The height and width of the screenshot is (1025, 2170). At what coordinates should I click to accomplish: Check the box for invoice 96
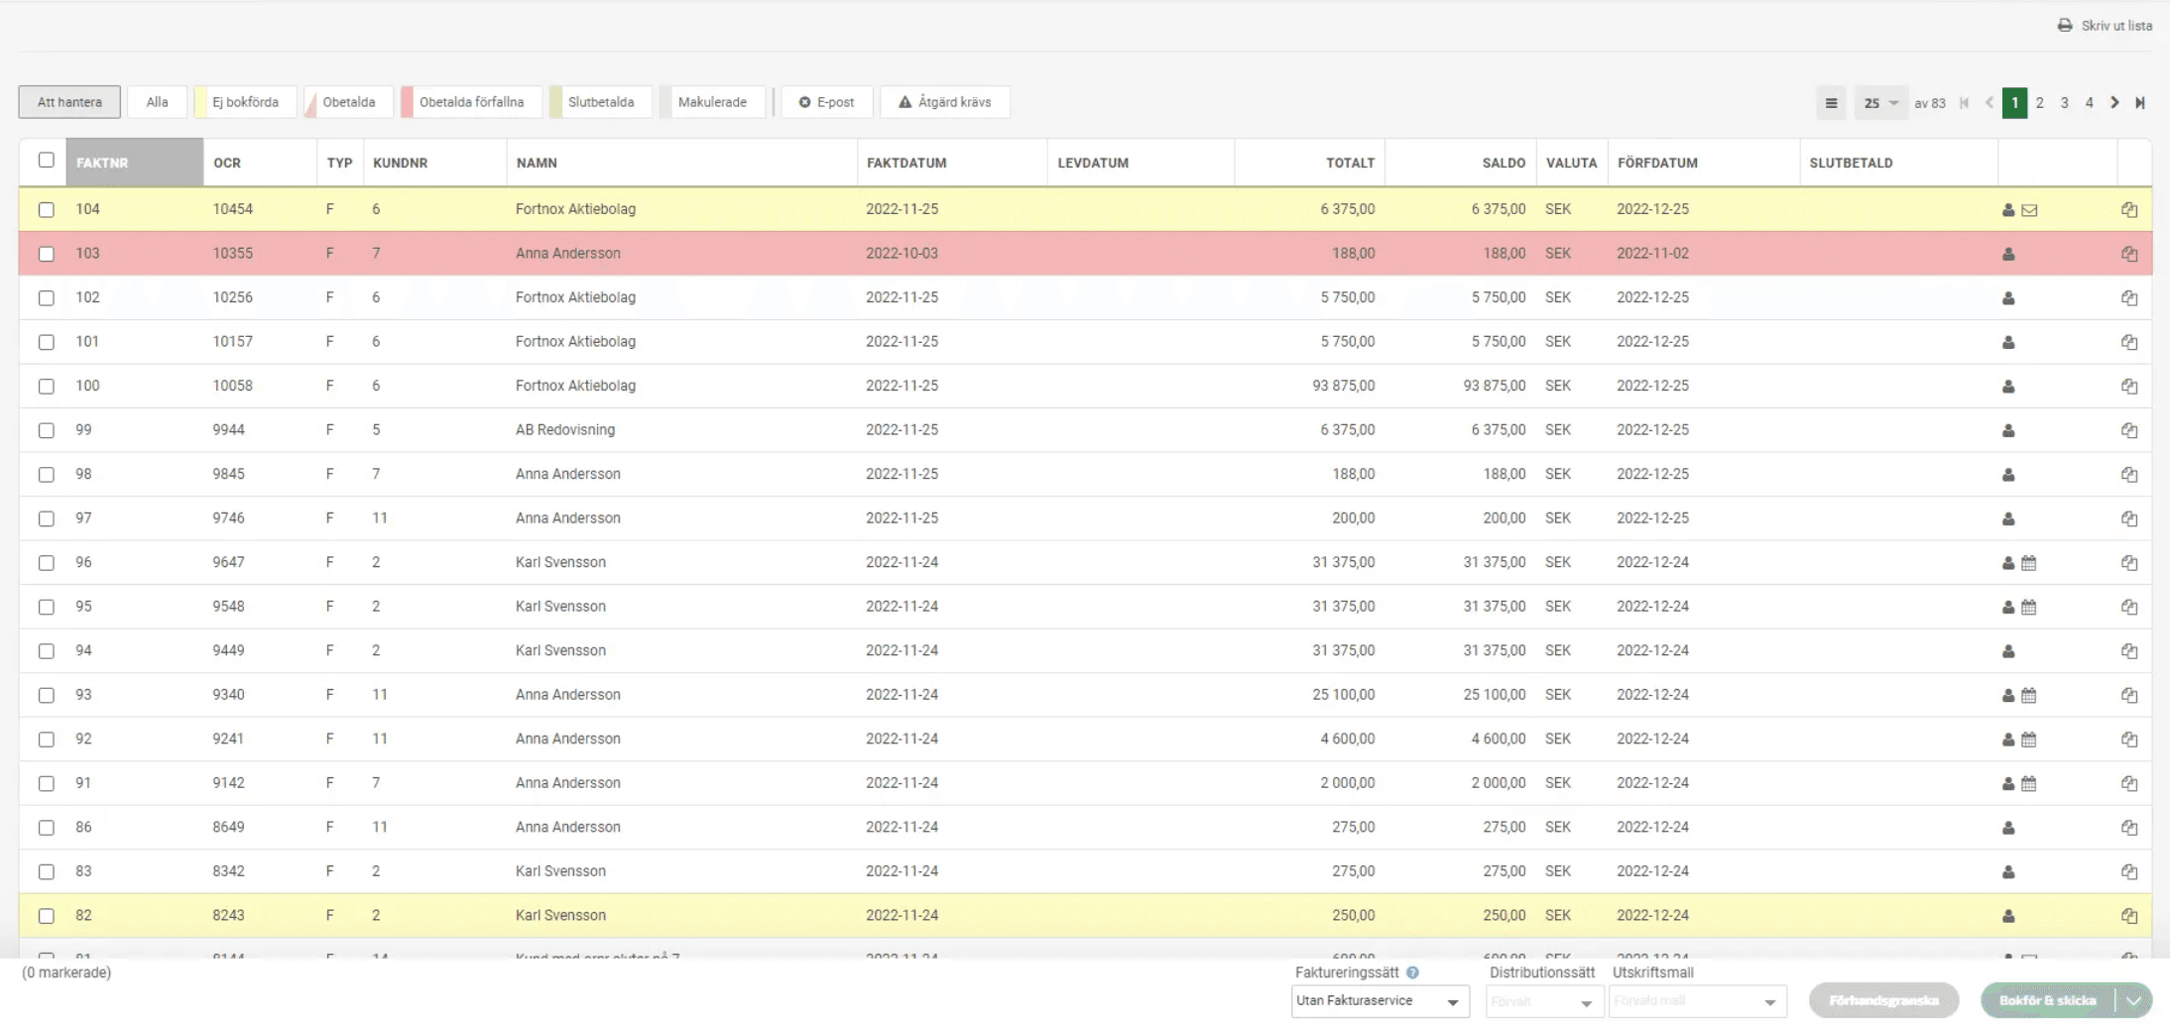[x=46, y=562]
